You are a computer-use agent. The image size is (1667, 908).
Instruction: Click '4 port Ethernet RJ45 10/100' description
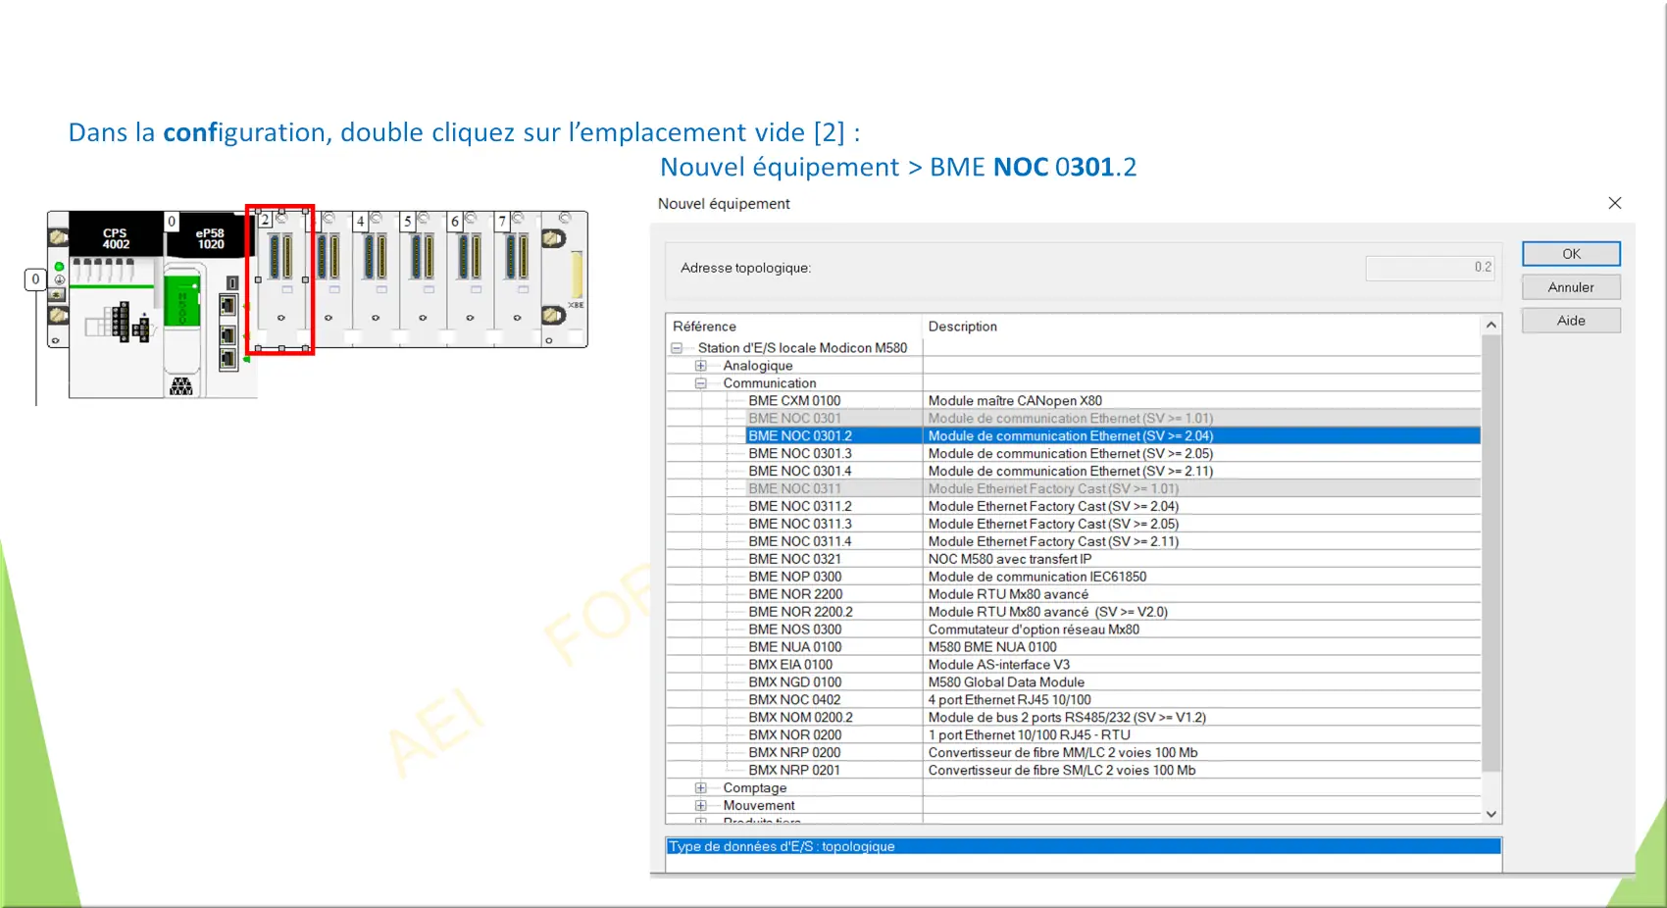coord(1009,701)
